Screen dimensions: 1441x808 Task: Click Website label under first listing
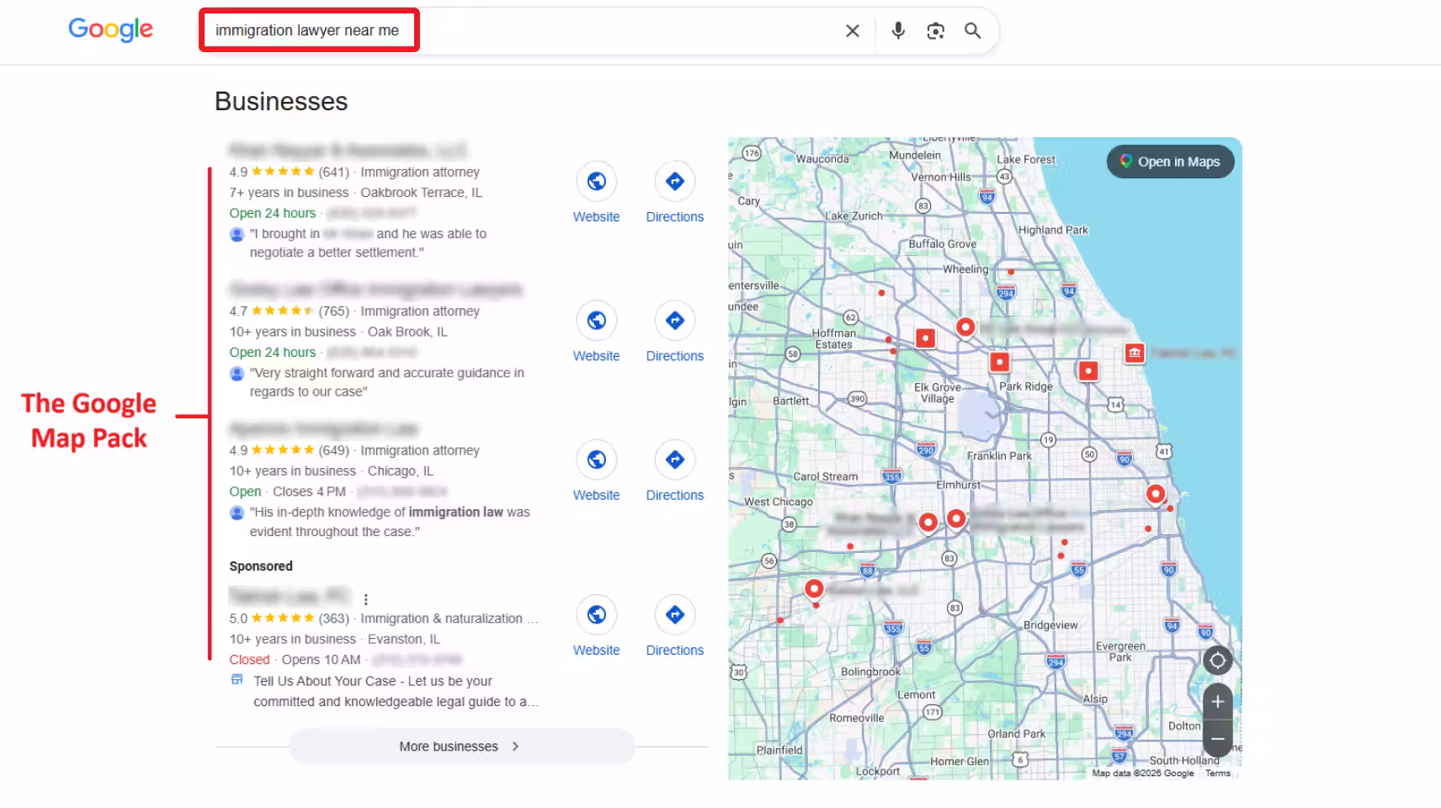pyautogui.click(x=597, y=217)
